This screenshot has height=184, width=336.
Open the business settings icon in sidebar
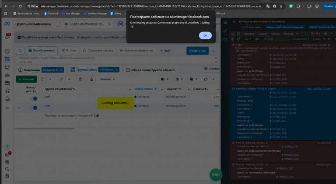click(x=7, y=99)
